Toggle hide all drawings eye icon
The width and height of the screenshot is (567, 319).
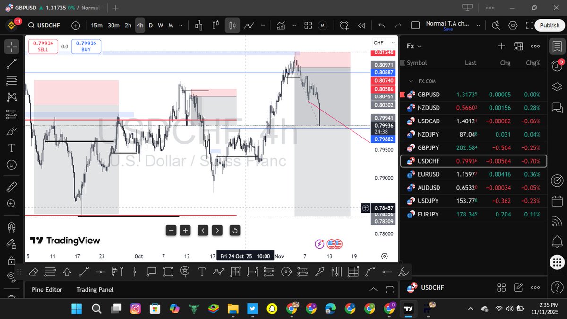coord(12,277)
